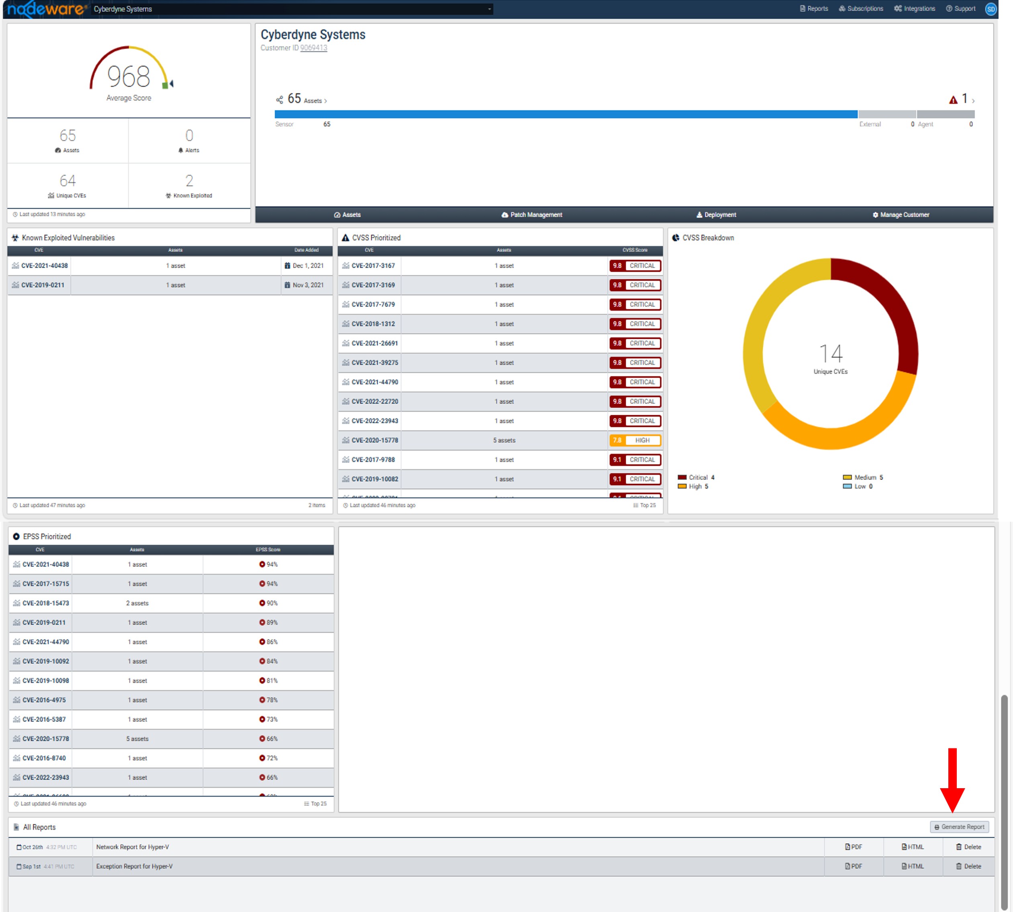Switch to the Deployment tab
Screen dimensions: 1013x912
pyautogui.click(x=716, y=215)
